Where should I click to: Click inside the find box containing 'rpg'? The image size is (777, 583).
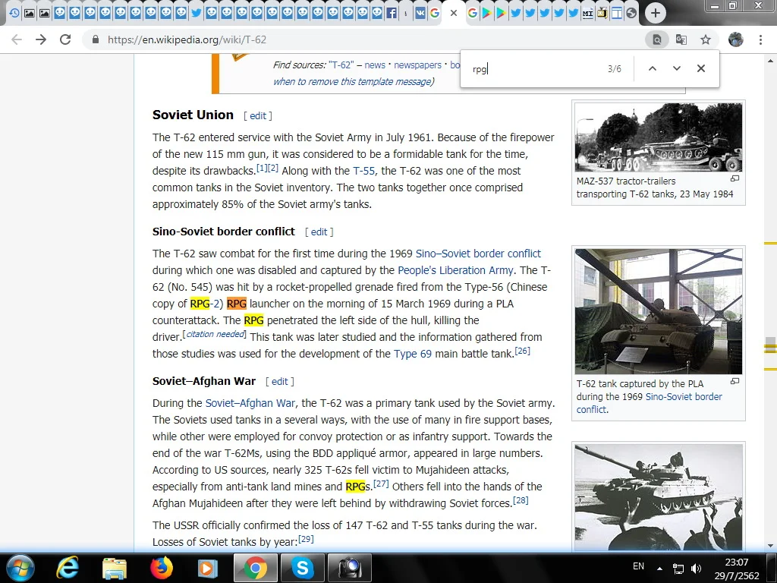point(535,69)
